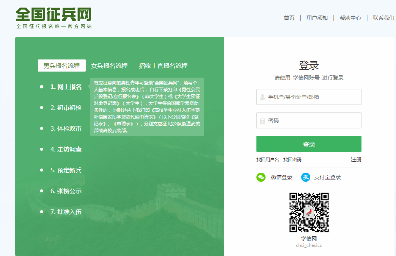Click the 学信网 QR code image
The height and width of the screenshot is (256, 396).
click(x=309, y=212)
